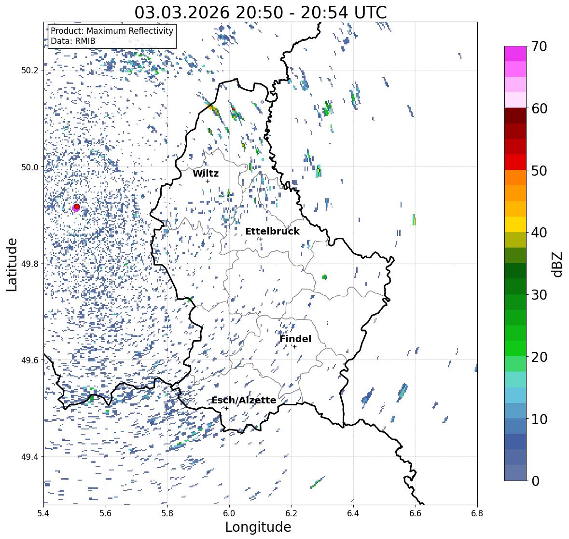Screen dimensions: 569x539
Task: Click the bright red 50 dBZ colorbar segment
Action: (515, 162)
